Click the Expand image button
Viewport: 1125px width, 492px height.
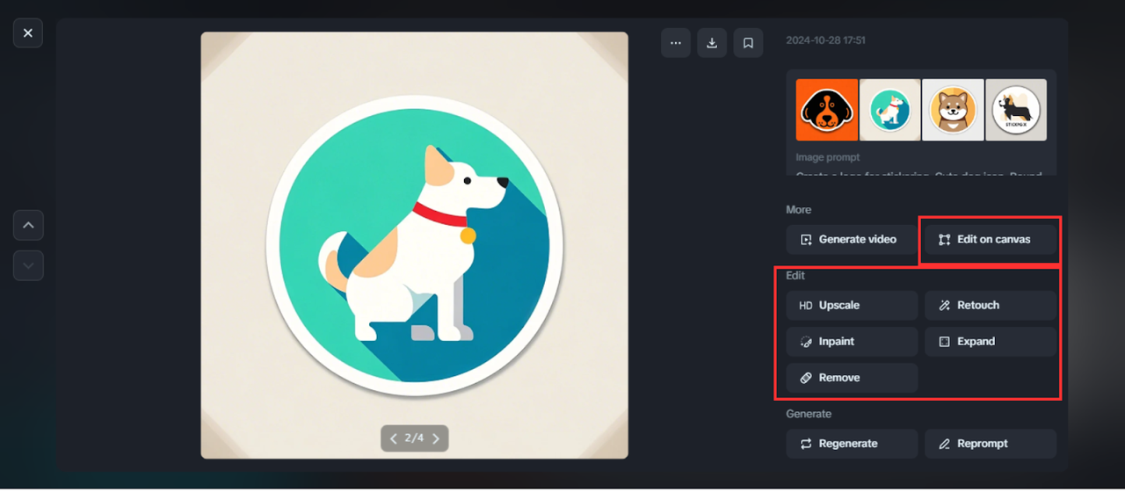coord(991,341)
